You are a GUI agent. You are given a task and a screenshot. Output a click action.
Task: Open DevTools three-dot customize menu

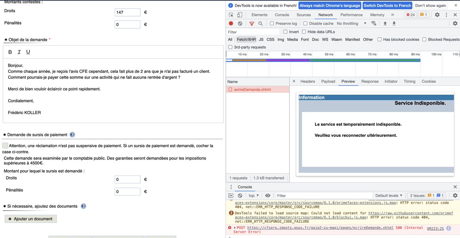coord(446,15)
